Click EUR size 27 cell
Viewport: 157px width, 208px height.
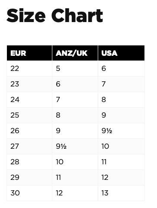[29, 146]
